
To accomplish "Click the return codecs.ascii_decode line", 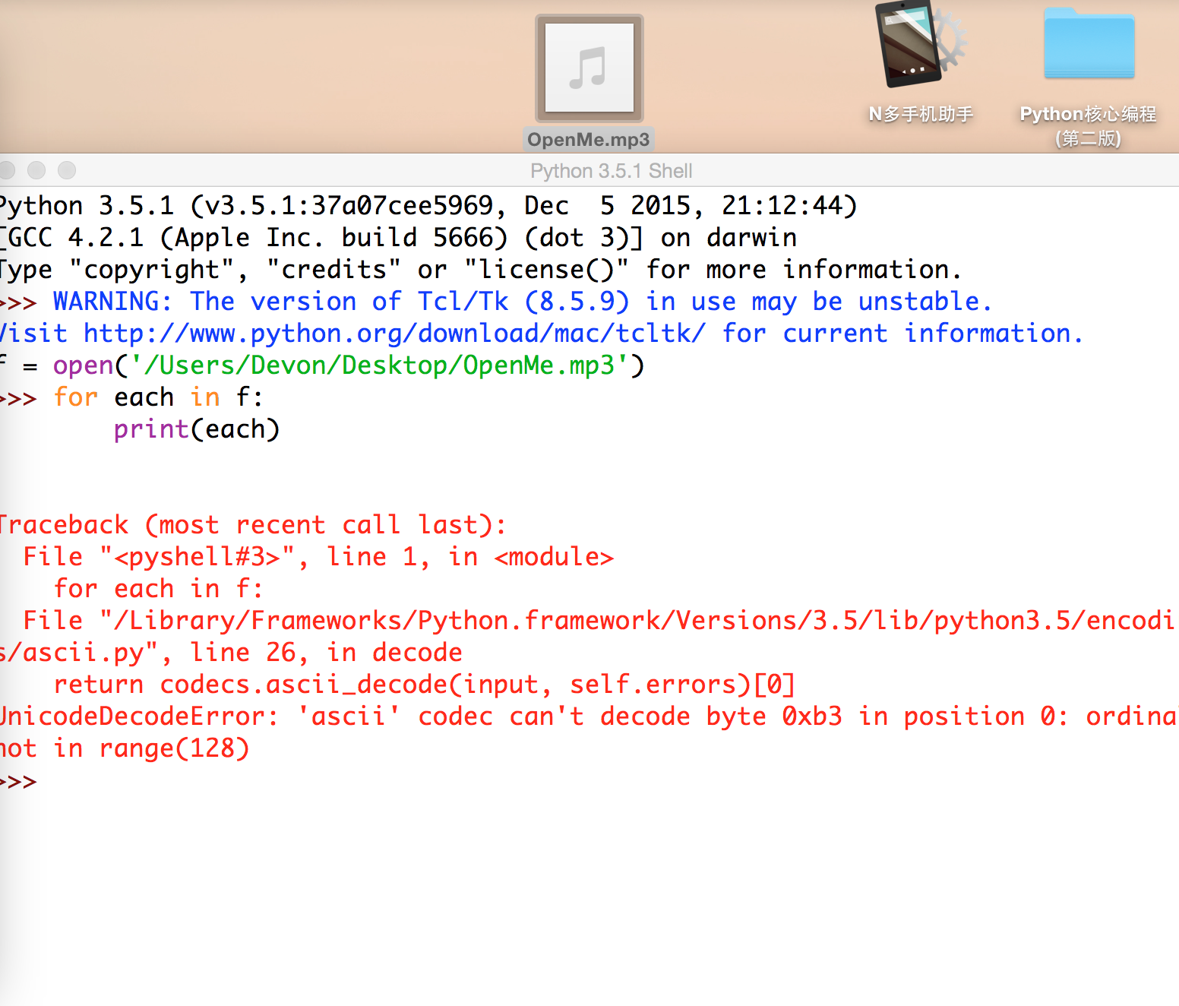I will (x=424, y=685).
